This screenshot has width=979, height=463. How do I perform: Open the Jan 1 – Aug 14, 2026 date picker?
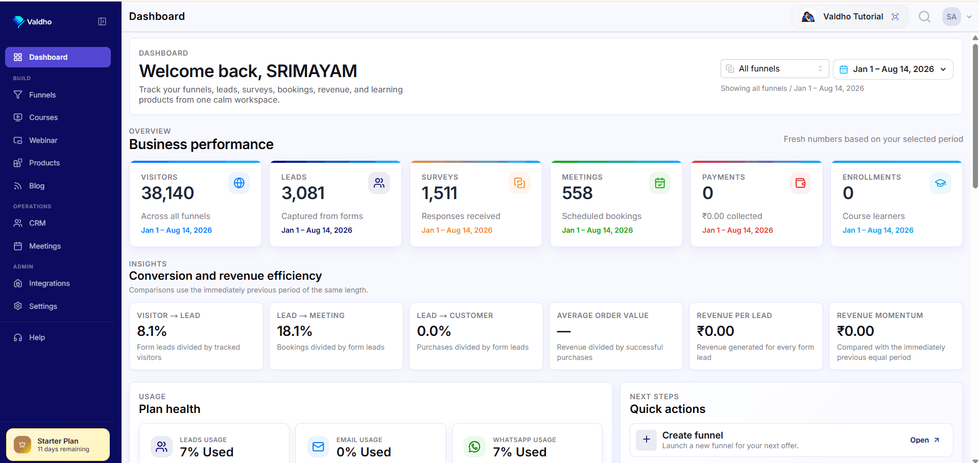(893, 69)
